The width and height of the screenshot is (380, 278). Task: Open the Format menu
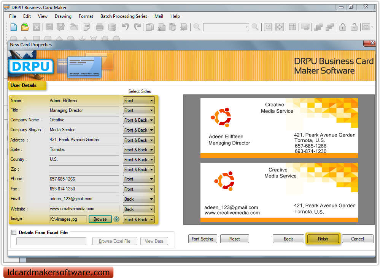coord(86,16)
